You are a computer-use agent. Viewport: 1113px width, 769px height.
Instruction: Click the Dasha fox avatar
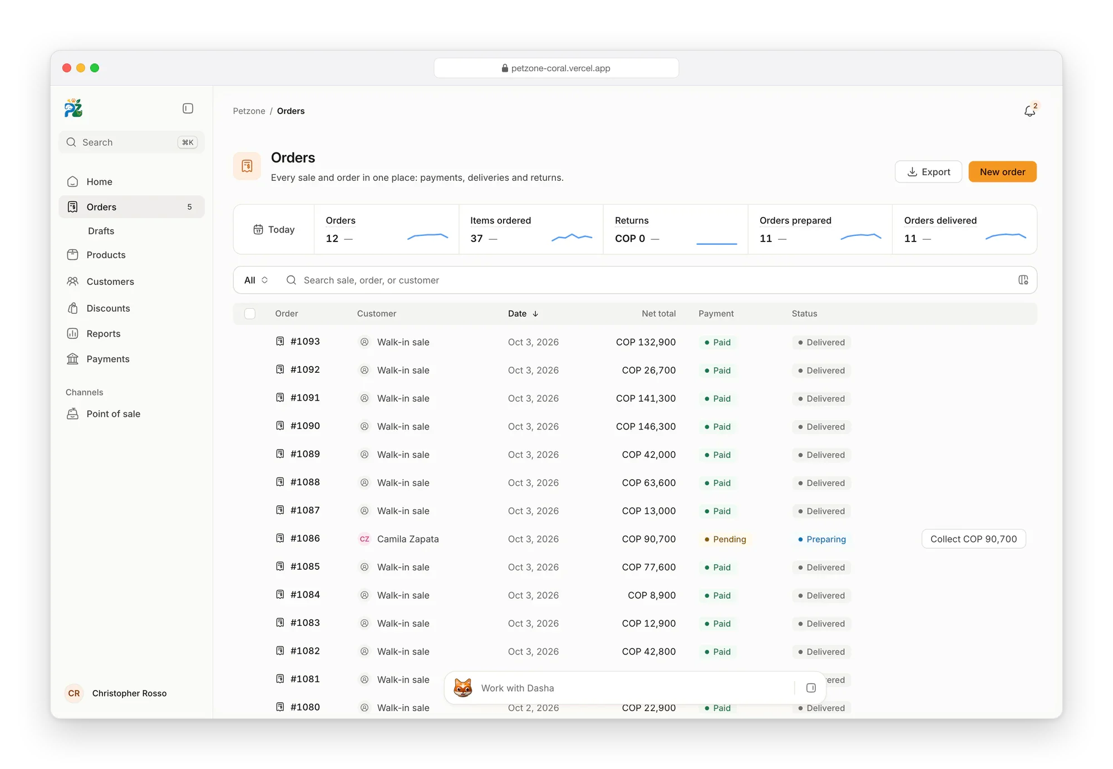[x=463, y=688]
